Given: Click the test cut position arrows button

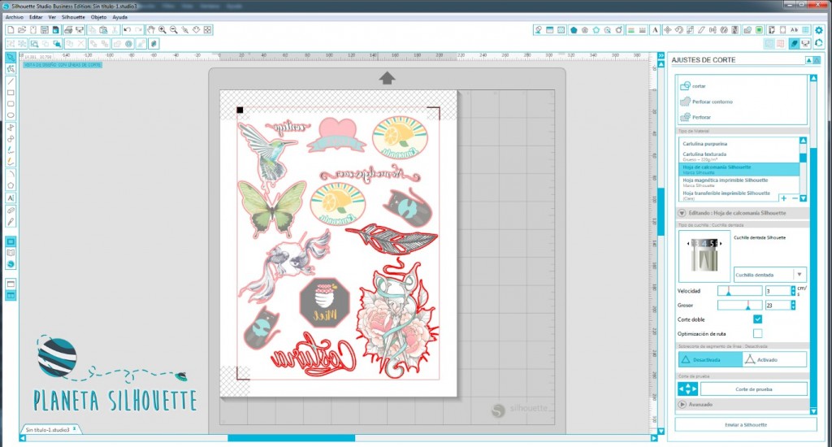Looking at the screenshot, I should pos(687,389).
